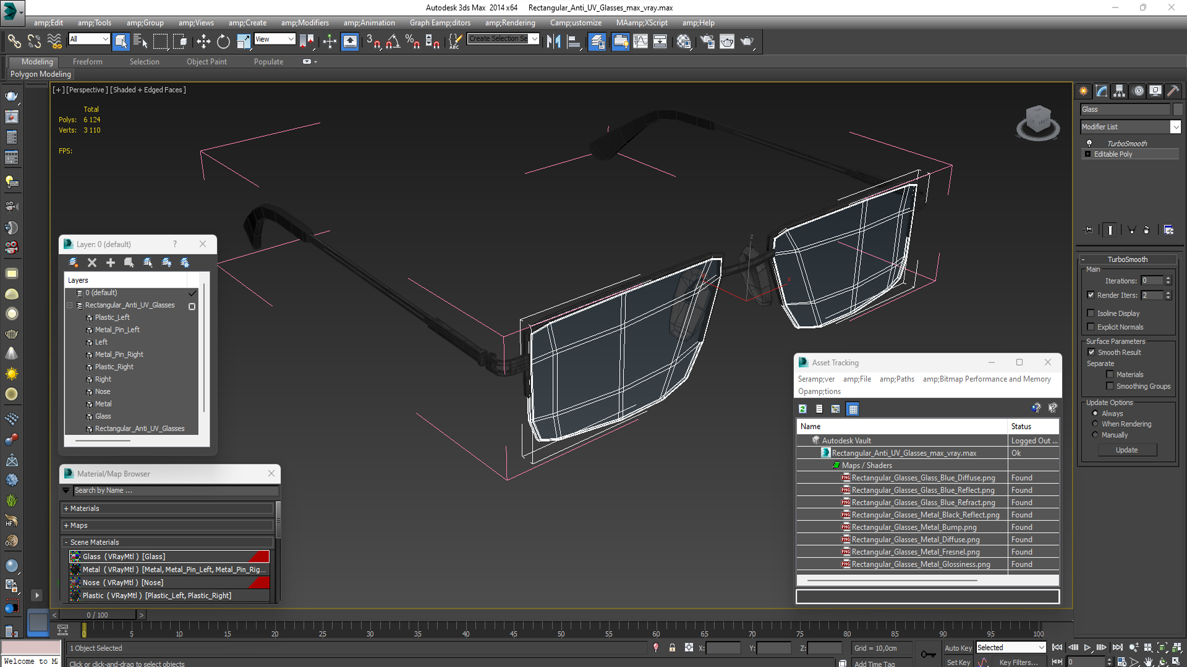The height and width of the screenshot is (667, 1187).
Task: Activate the Select Object tool
Action: coord(121,41)
